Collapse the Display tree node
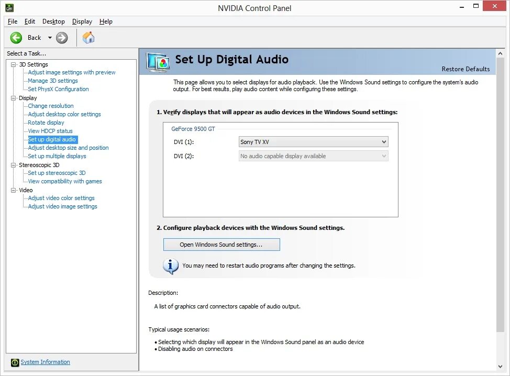This screenshot has width=510, height=376. click(x=13, y=98)
